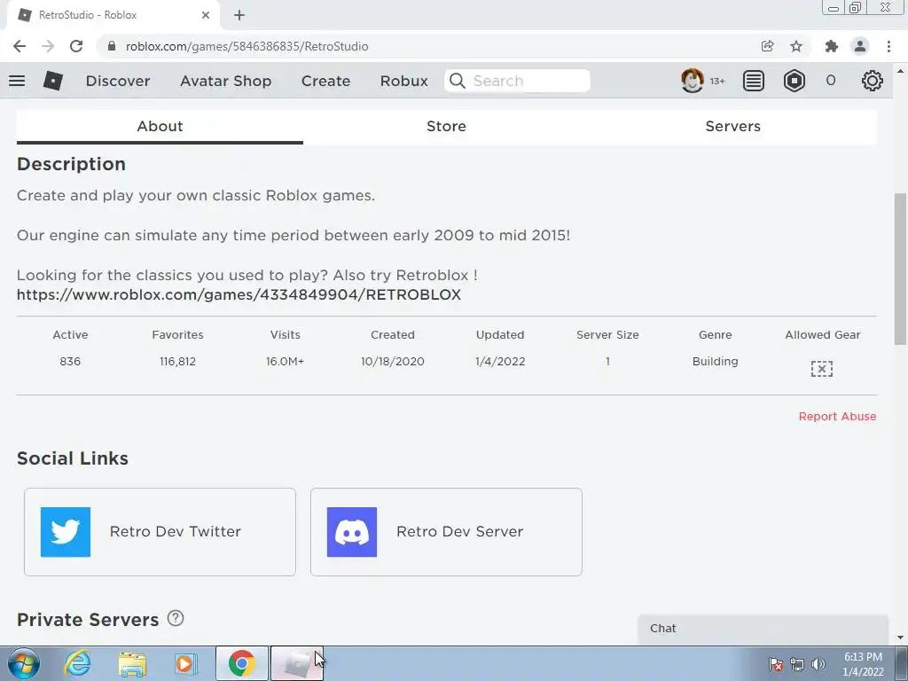Click the Description heading

click(71, 164)
